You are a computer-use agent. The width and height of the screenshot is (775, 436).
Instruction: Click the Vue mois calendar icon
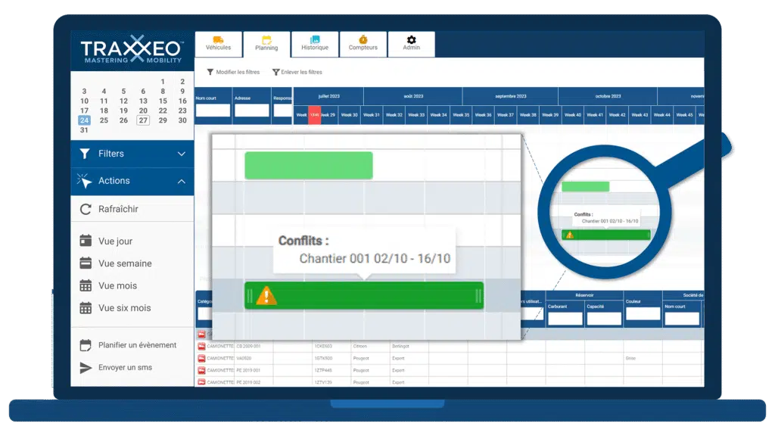pyautogui.click(x=86, y=285)
